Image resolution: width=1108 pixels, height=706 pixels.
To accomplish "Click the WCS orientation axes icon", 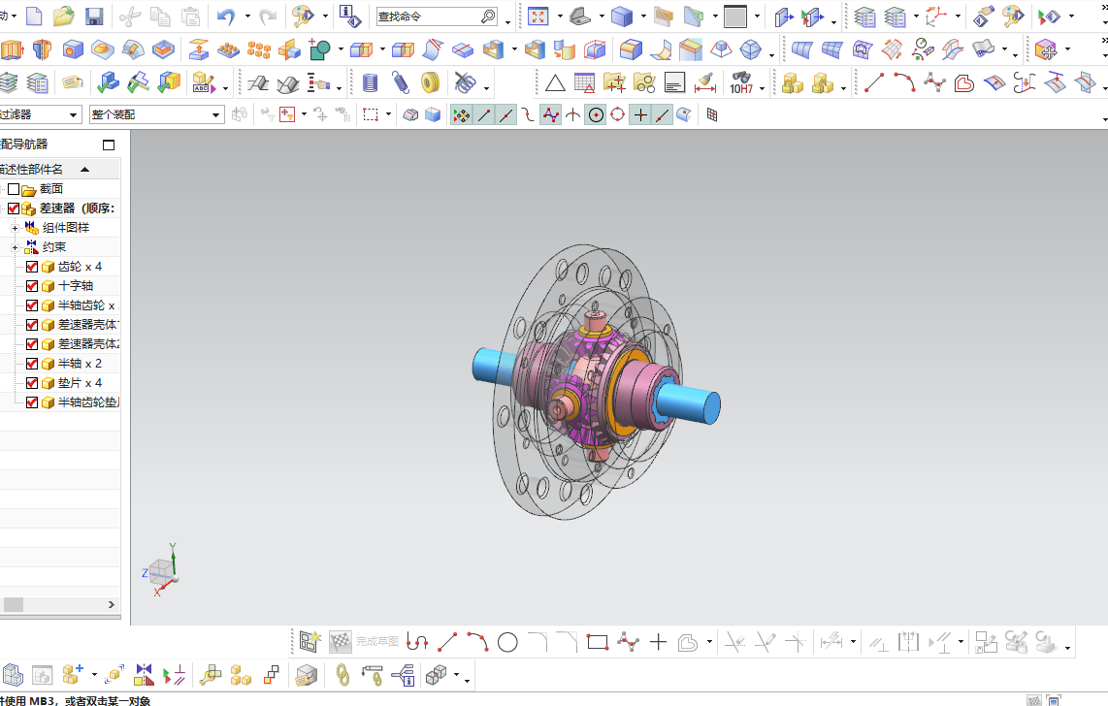I will [x=936, y=16].
